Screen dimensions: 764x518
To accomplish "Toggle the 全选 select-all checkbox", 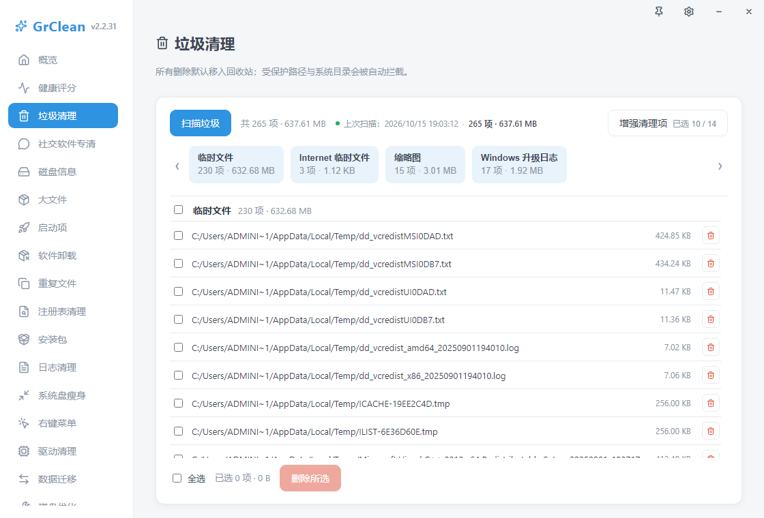I will click(x=177, y=478).
